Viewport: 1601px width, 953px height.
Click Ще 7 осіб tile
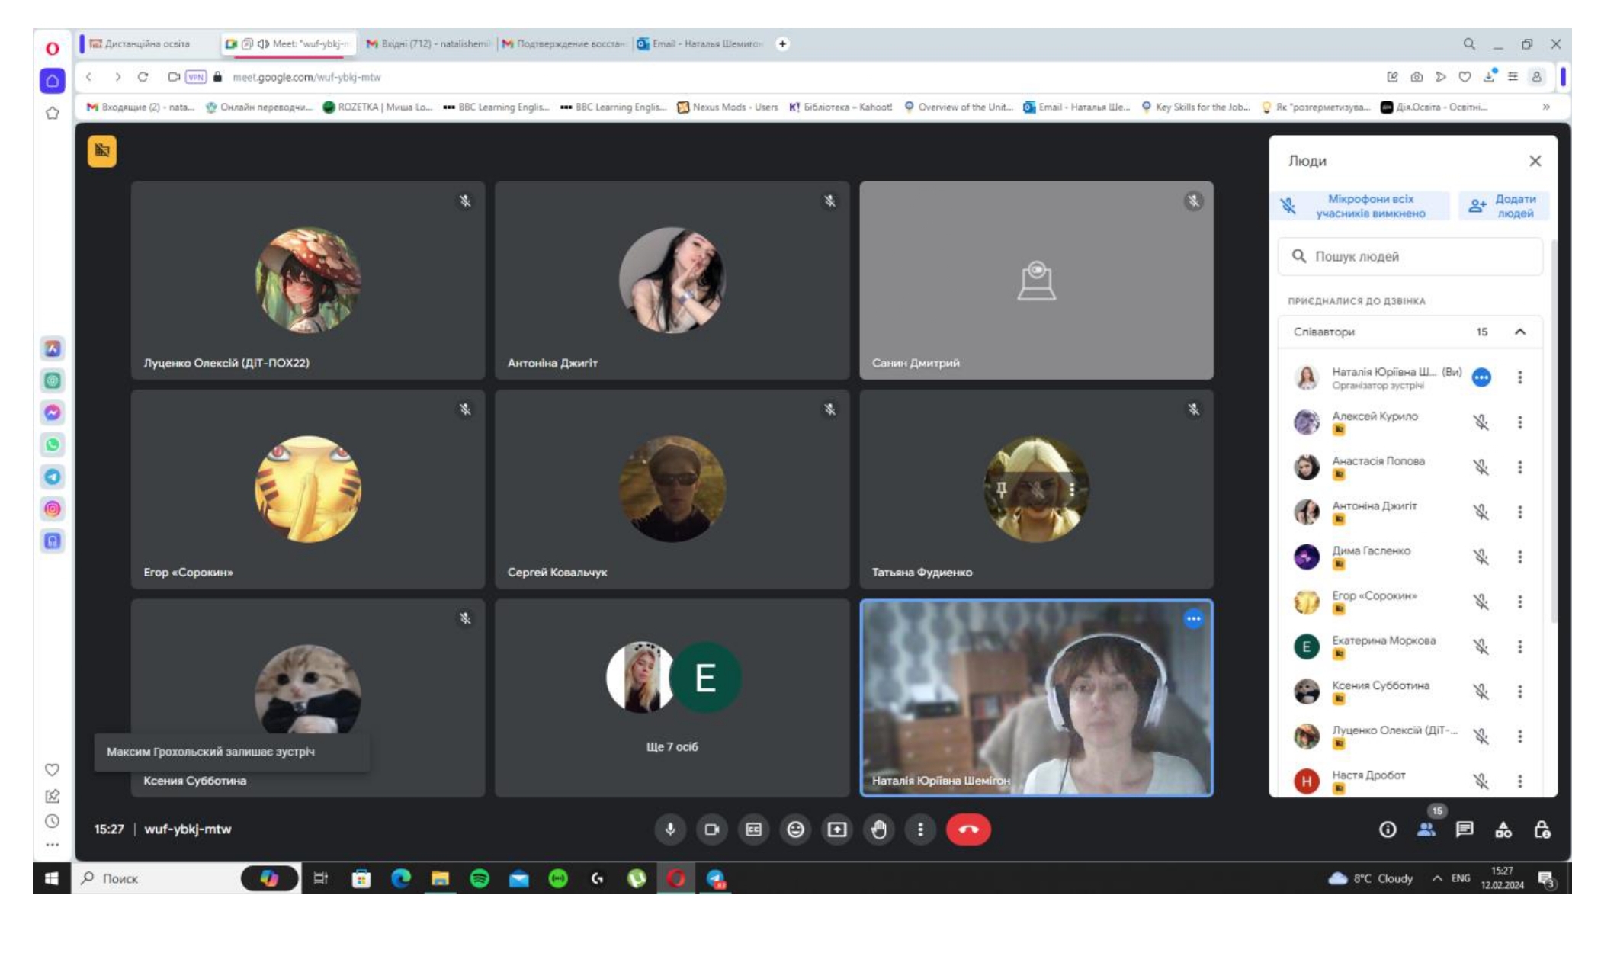672,698
